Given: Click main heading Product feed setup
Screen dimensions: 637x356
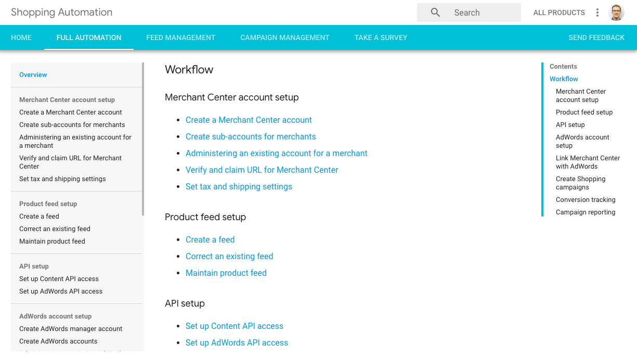Looking at the screenshot, I should [x=205, y=217].
